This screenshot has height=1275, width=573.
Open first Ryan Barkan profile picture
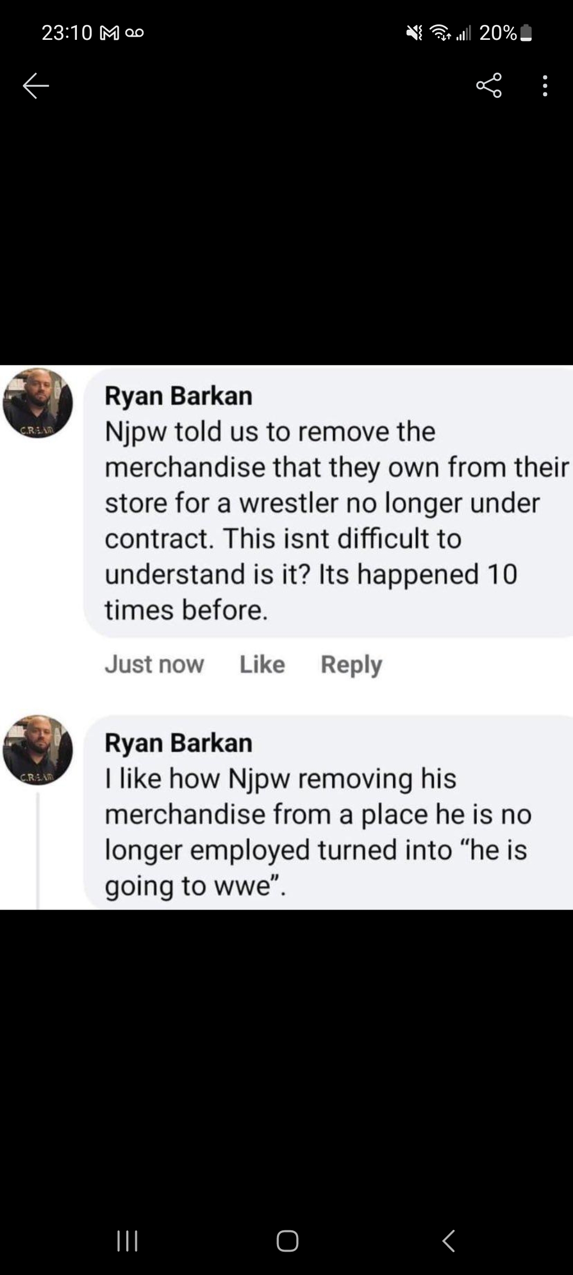[38, 403]
